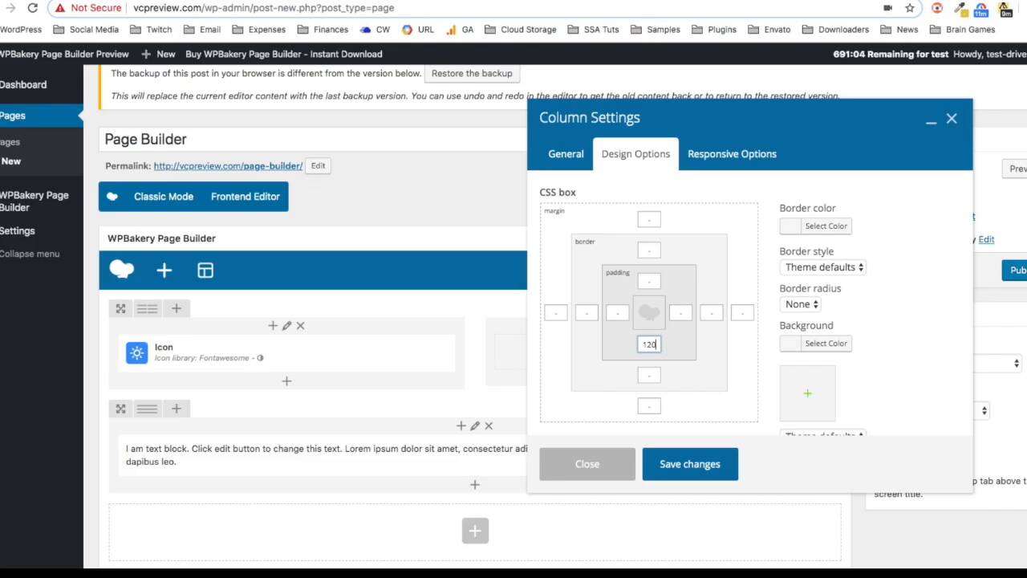This screenshot has height=578, width=1027.
Task: Open the vcpreview.com/page-builder permalink
Action: tap(228, 165)
